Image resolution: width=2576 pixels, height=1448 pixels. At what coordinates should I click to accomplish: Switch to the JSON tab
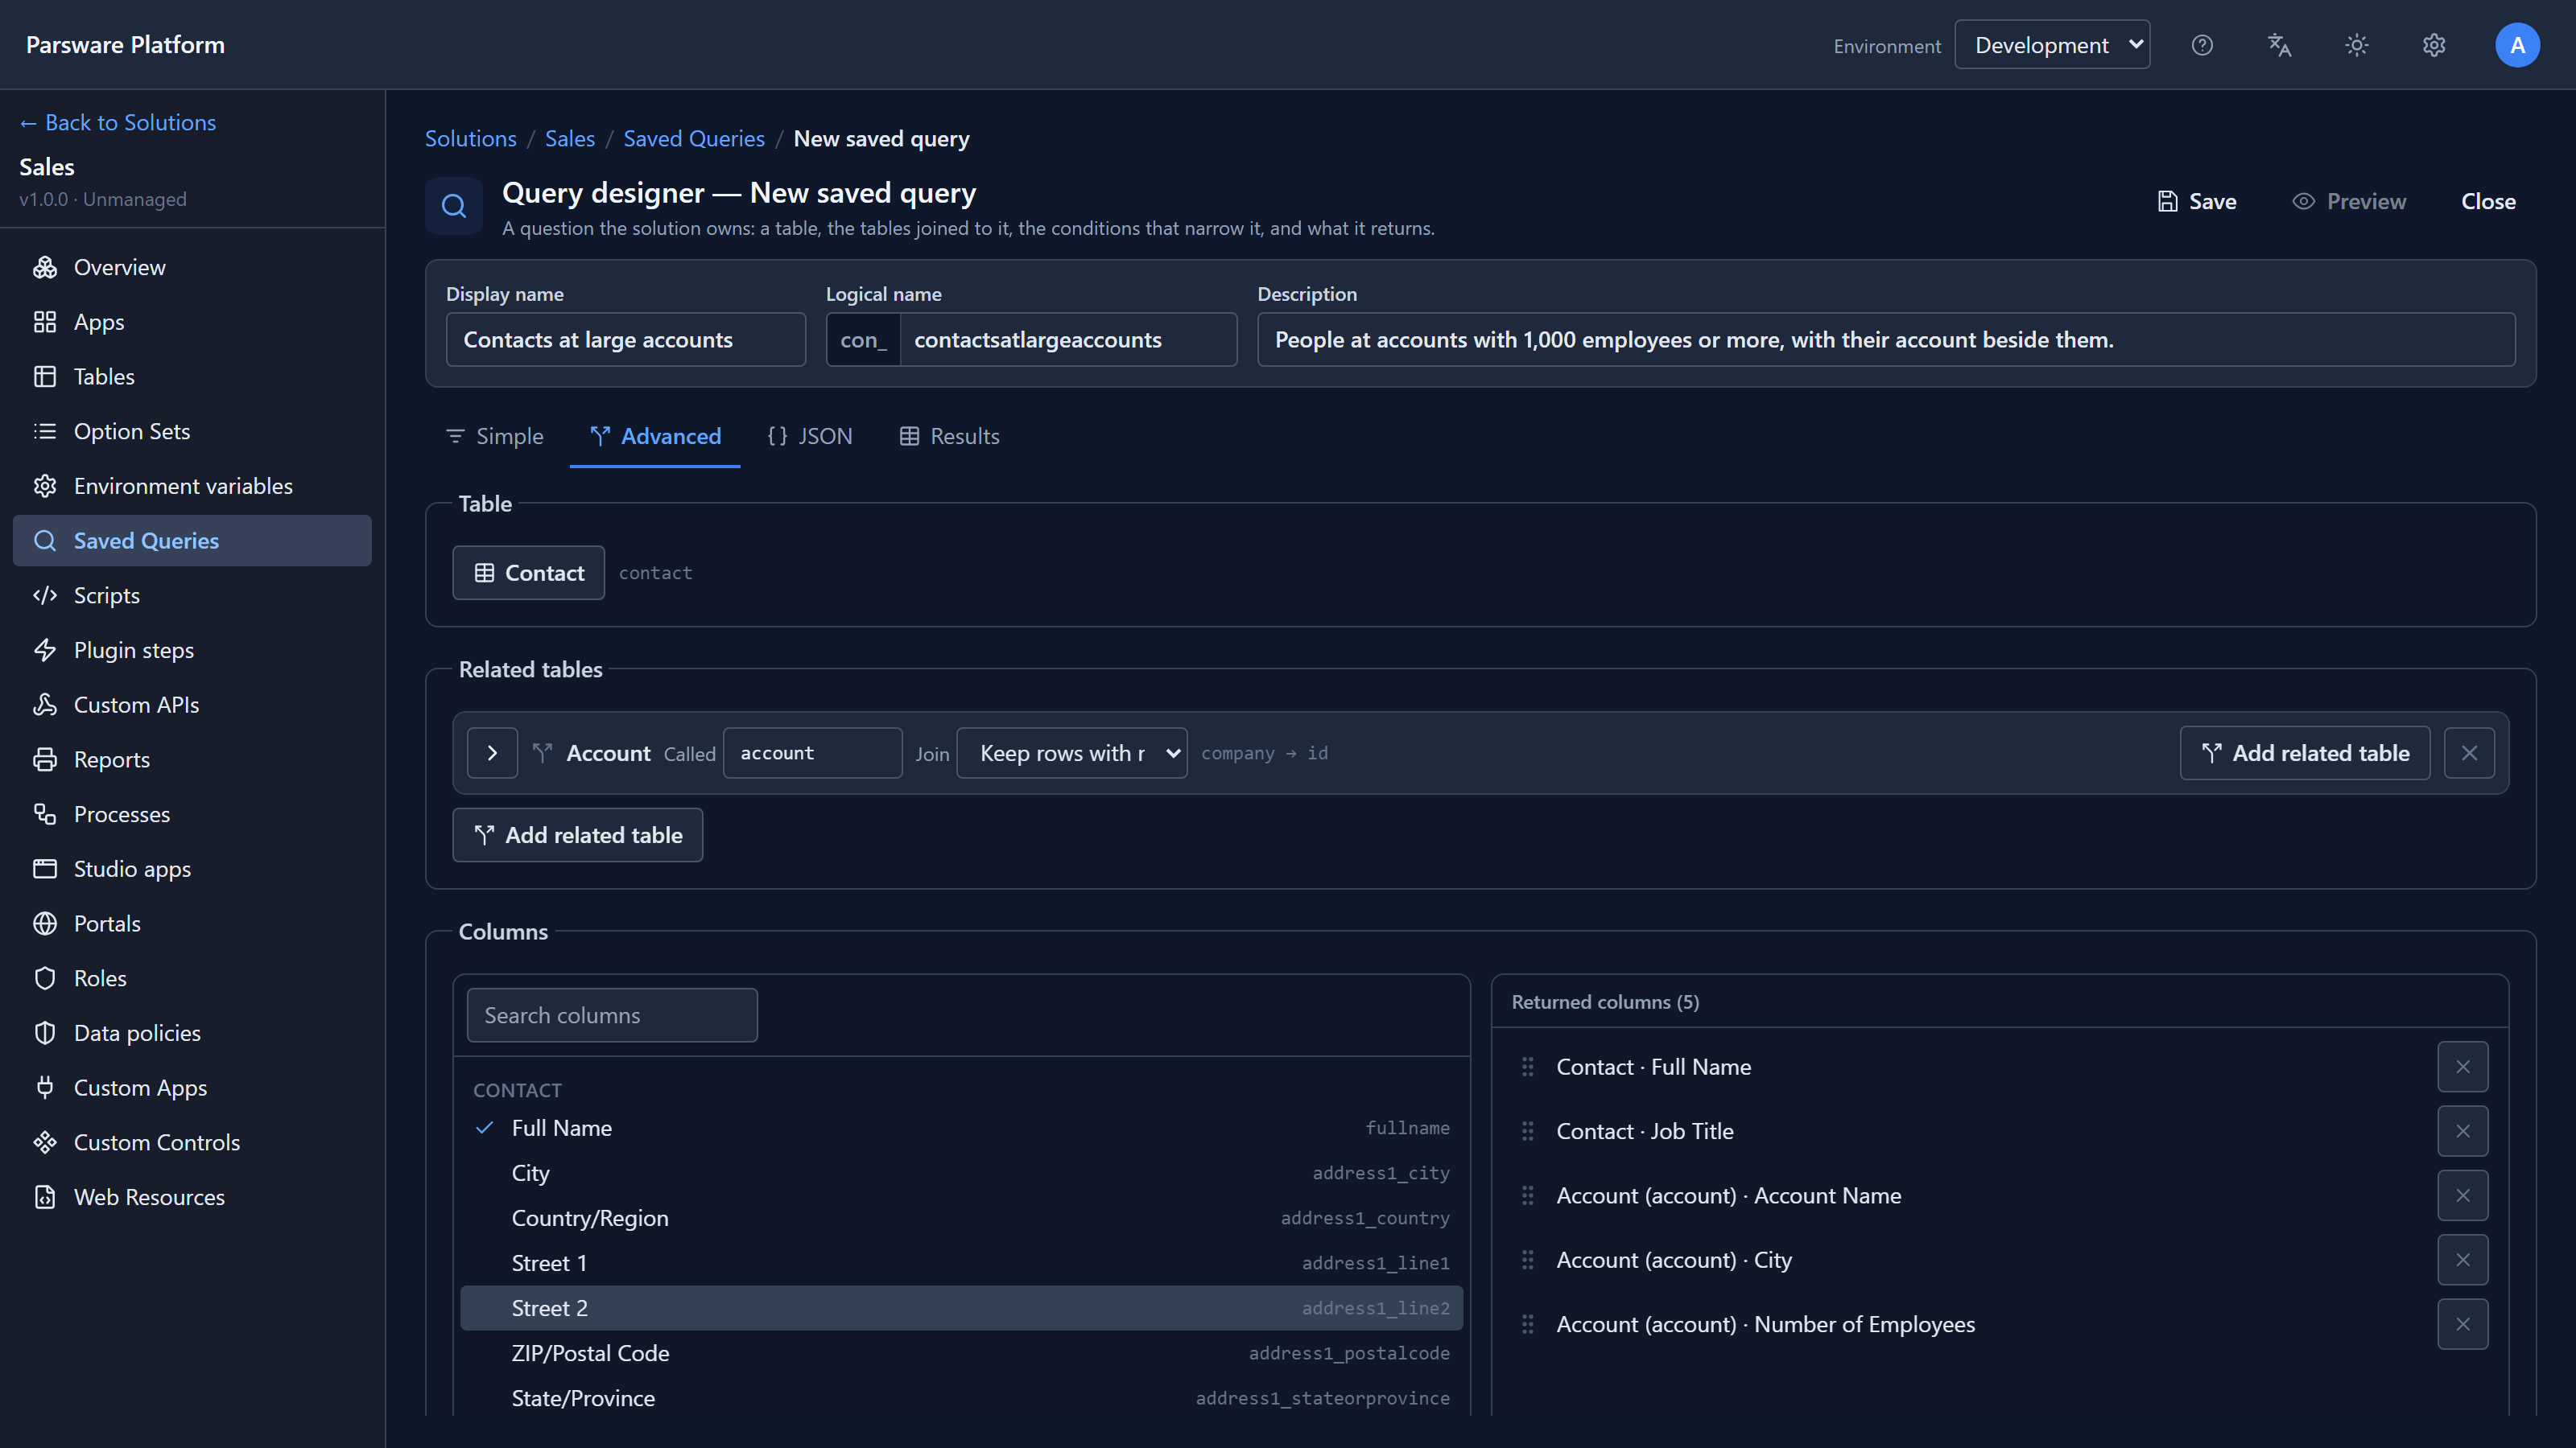coord(810,437)
